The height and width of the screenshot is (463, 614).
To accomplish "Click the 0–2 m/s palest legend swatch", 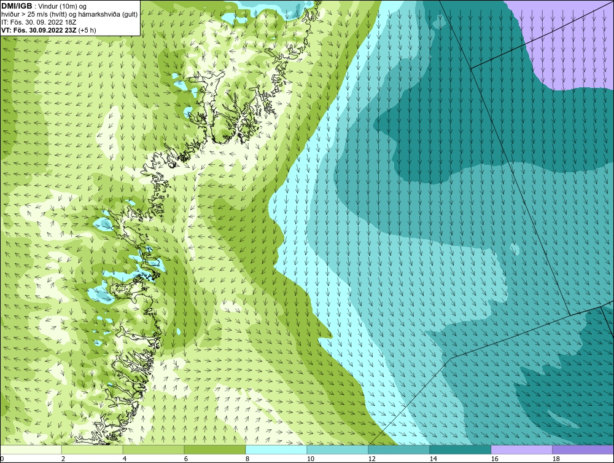I will pos(31,449).
